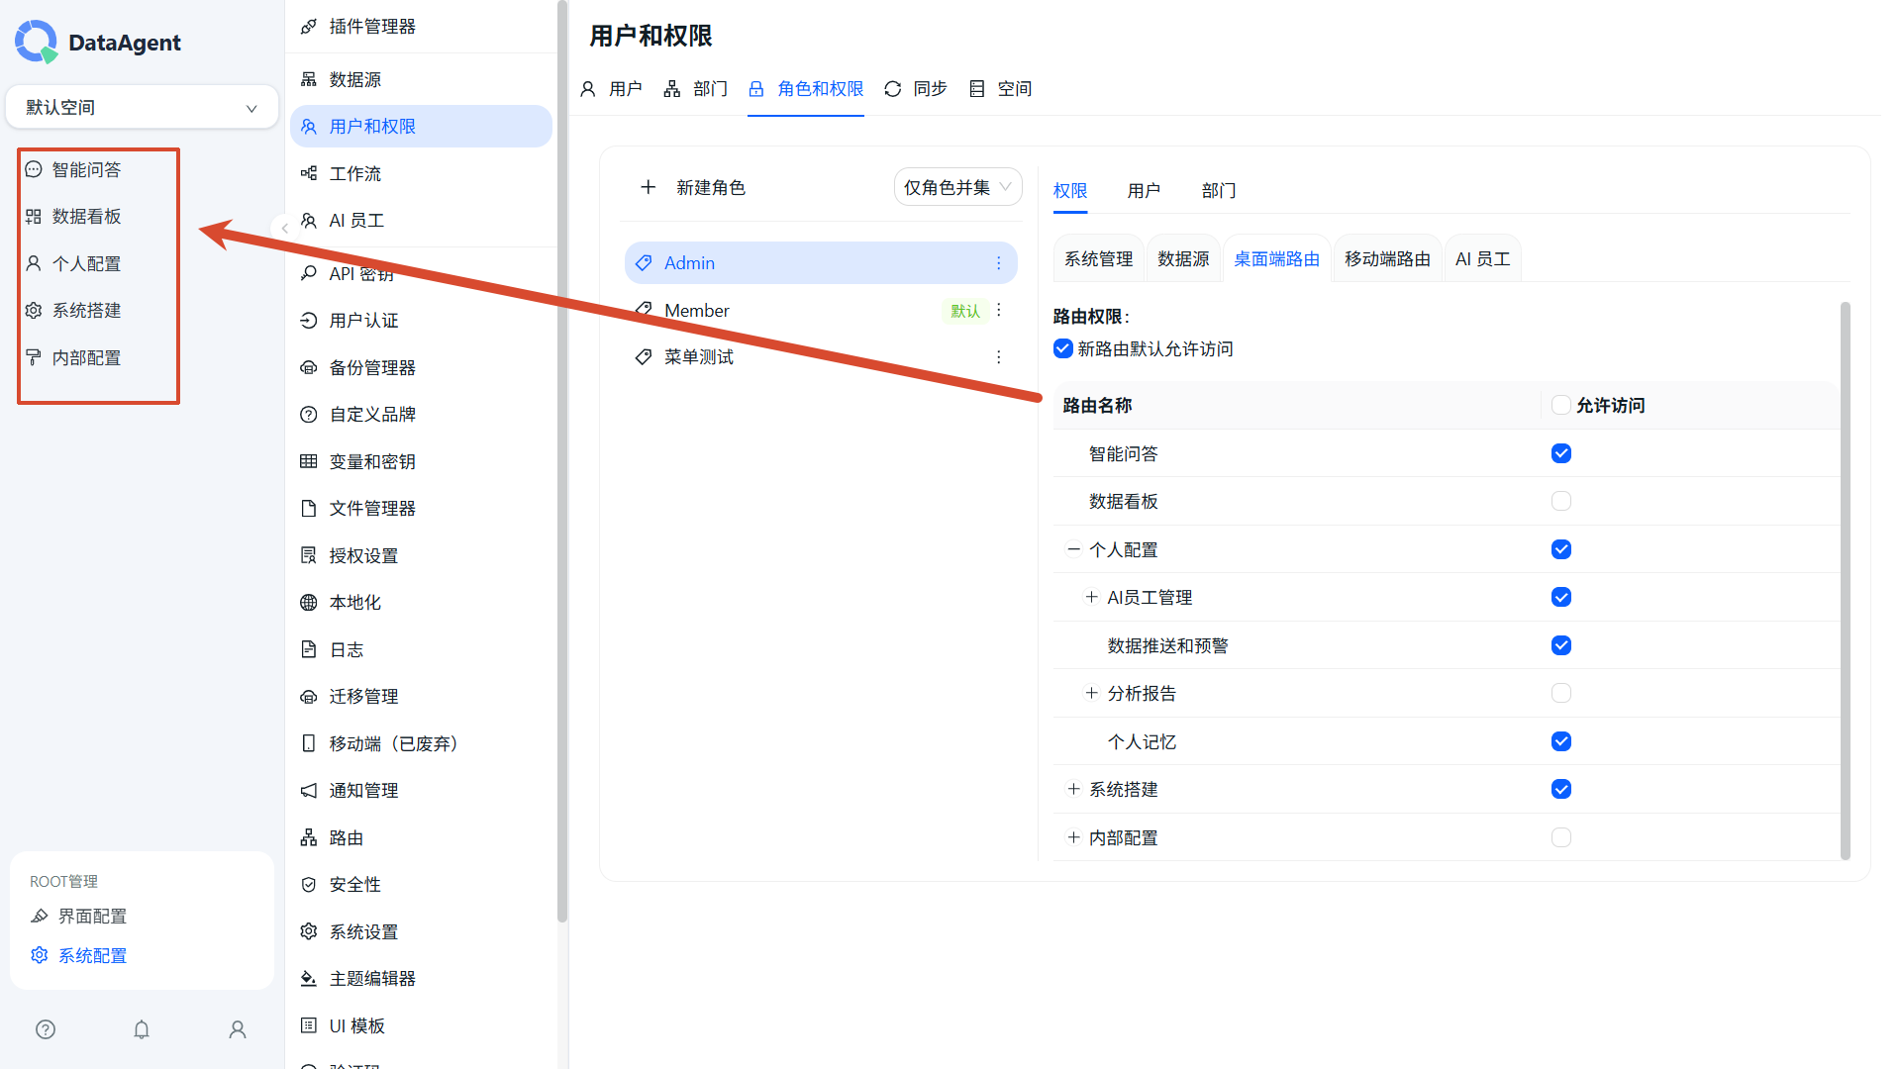Click the 系统设置 gear icon
This screenshot has width=1901, height=1069.
[x=309, y=931]
